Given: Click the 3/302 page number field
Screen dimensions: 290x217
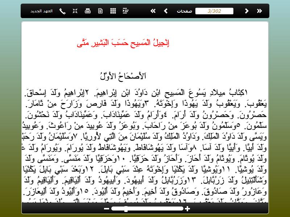Looking at the screenshot, I should pyautogui.click(x=214, y=11).
